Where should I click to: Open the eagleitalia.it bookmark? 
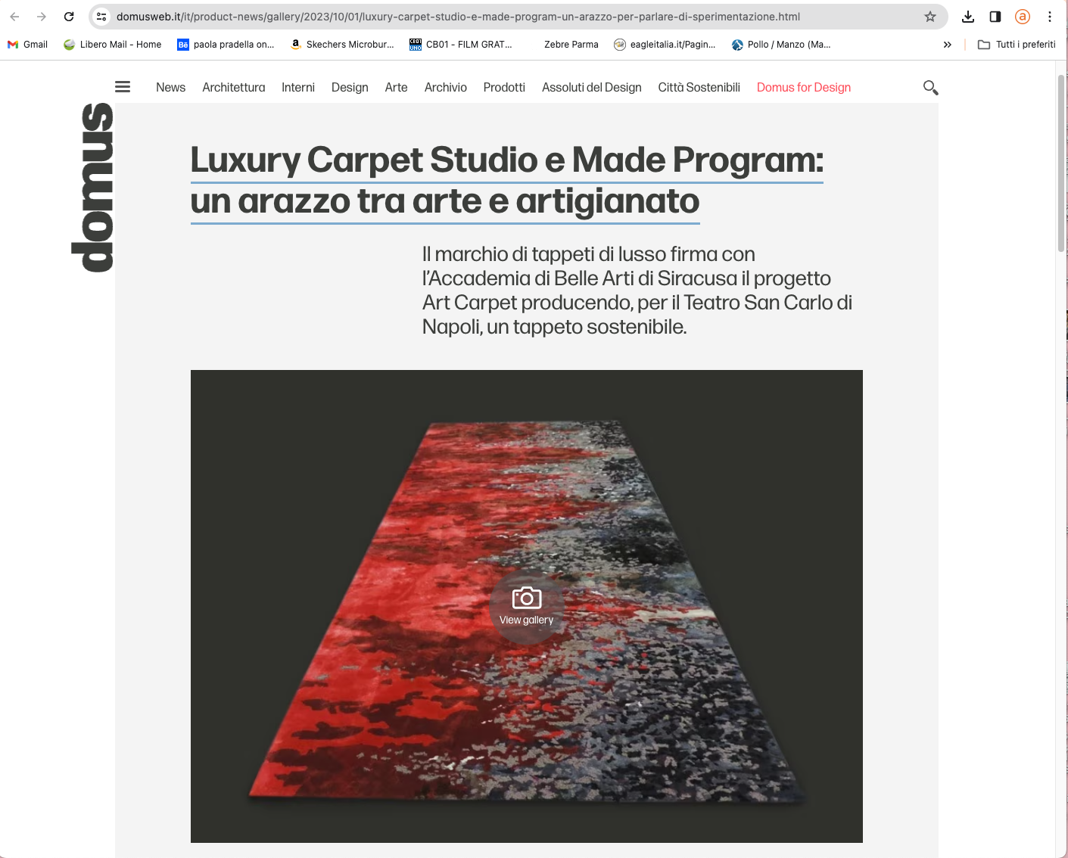click(665, 45)
